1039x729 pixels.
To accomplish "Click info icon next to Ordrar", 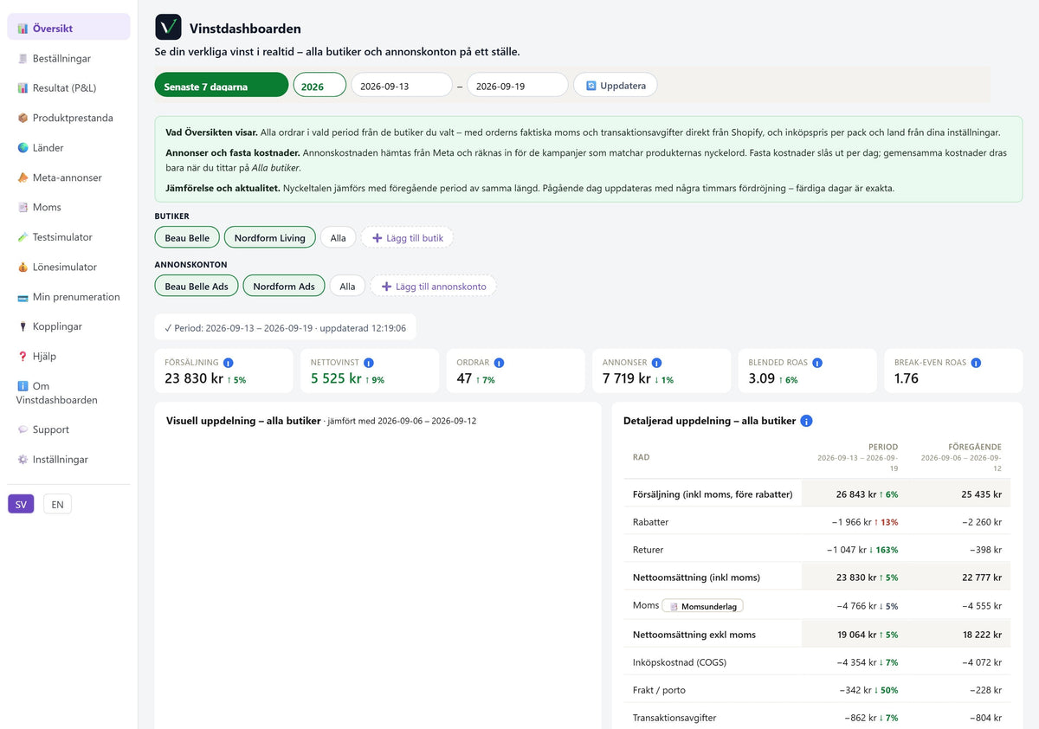I will coord(499,363).
